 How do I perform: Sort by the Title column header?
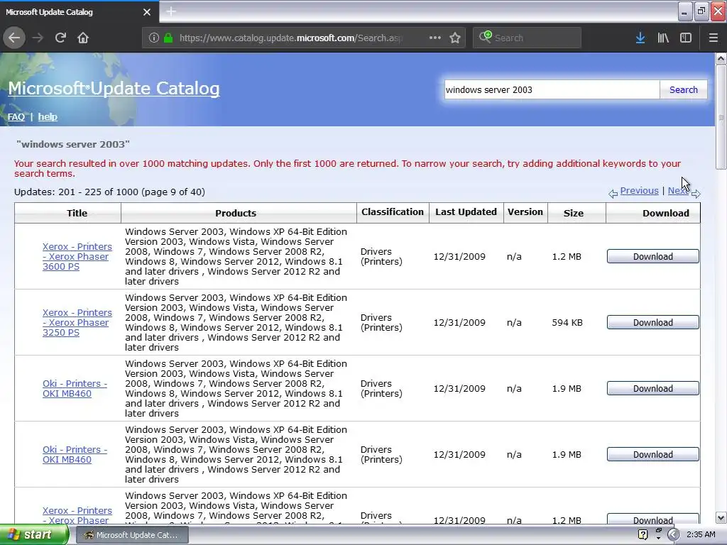click(x=77, y=213)
